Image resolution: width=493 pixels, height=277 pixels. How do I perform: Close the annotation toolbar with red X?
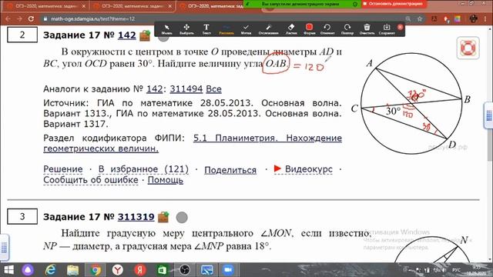(x=401, y=27)
